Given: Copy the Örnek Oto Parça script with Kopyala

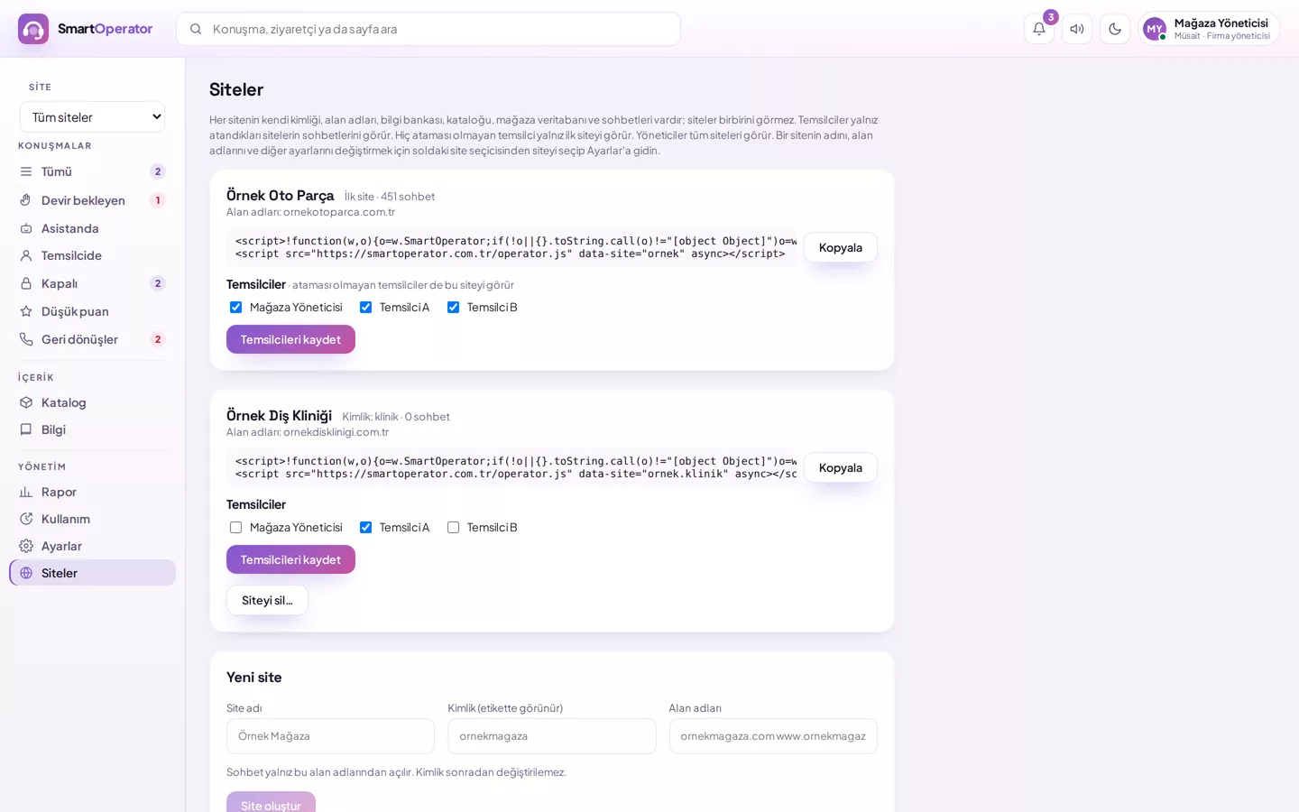Looking at the screenshot, I should coord(840,247).
